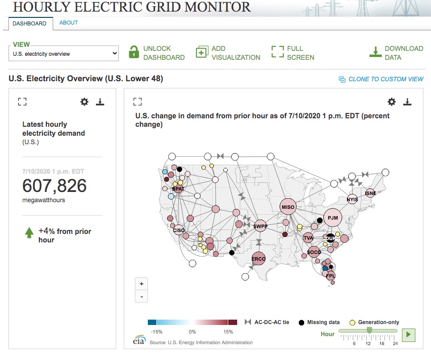
Task: Select the NYIS node on the map
Action: tap(352, 199)
